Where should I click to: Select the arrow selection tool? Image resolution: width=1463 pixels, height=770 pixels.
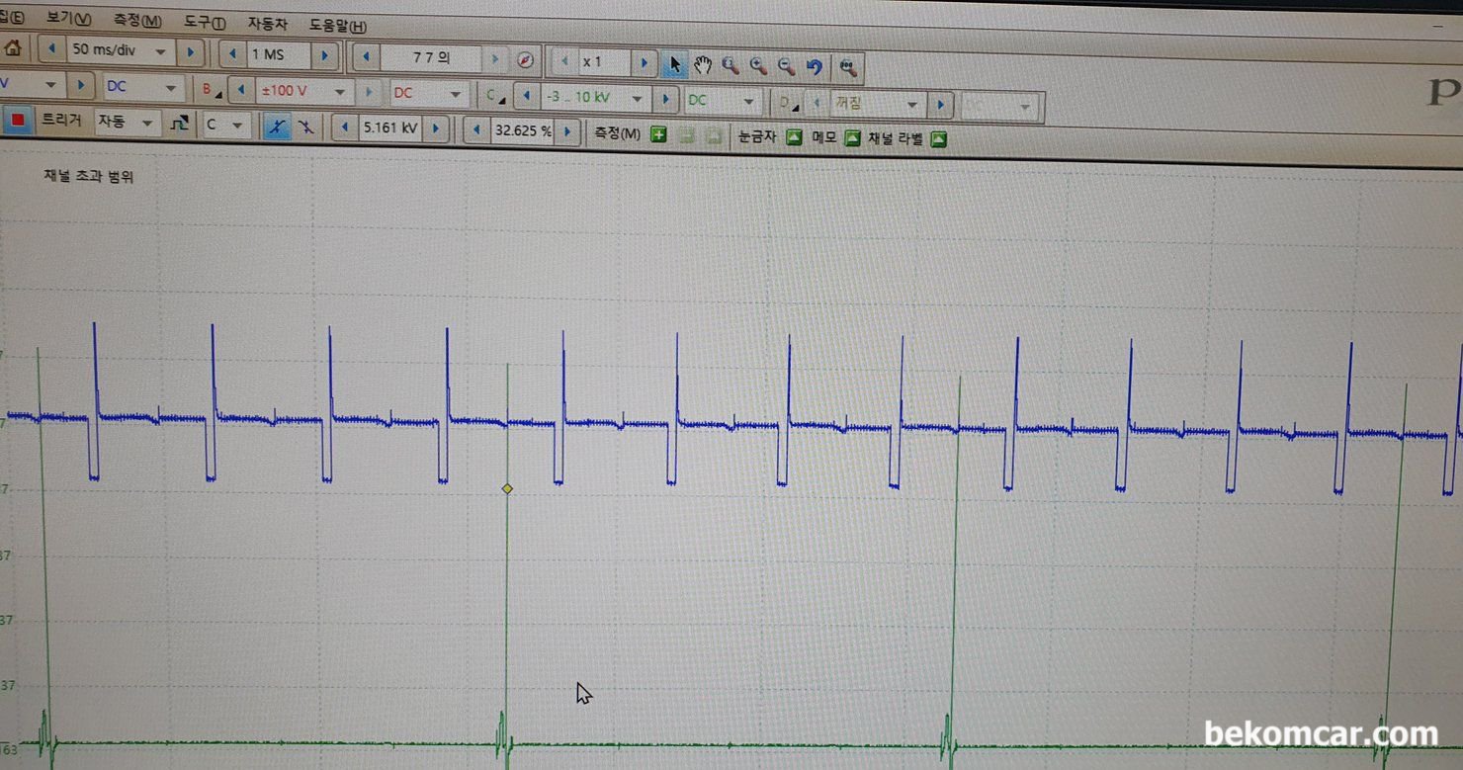675,64
